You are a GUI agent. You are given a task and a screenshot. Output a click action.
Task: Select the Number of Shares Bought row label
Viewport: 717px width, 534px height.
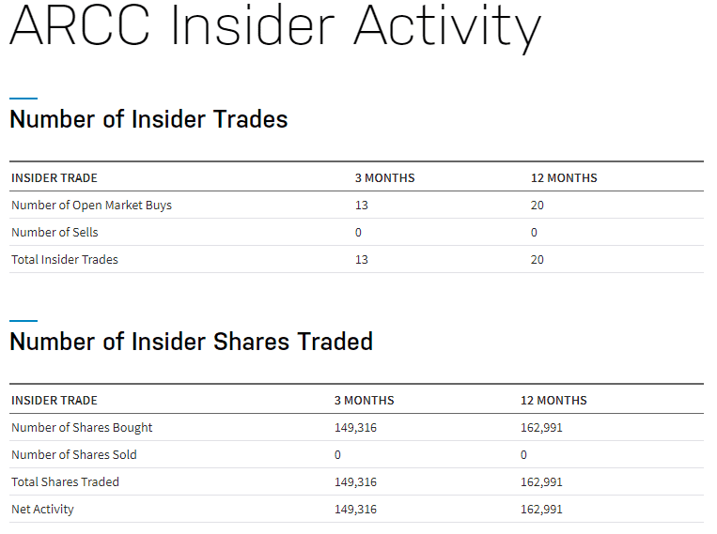[82, 428]
